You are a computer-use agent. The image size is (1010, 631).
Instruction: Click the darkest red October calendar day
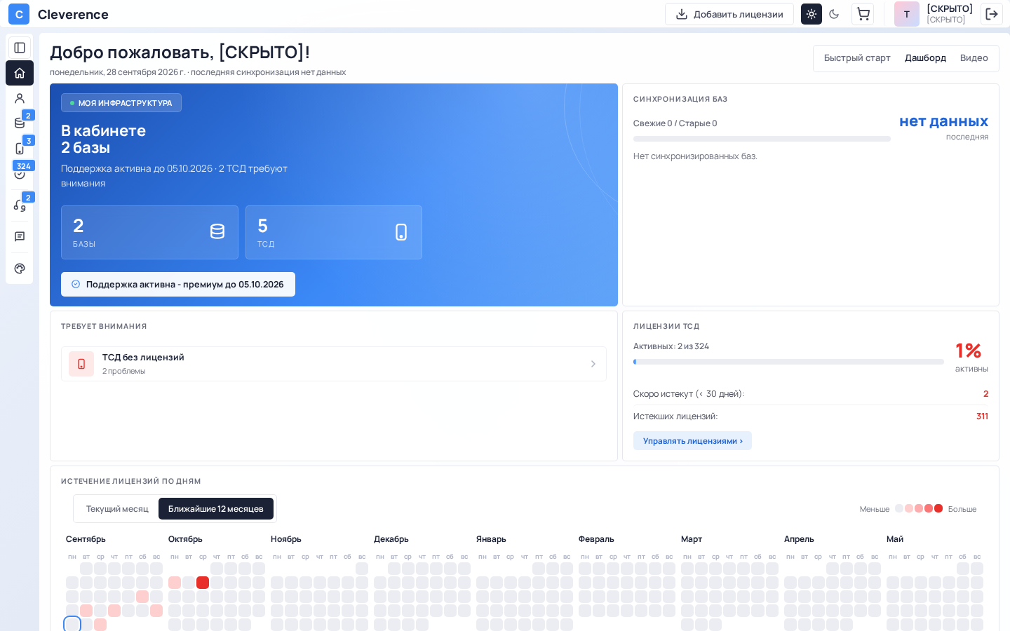tap(203, 583)
